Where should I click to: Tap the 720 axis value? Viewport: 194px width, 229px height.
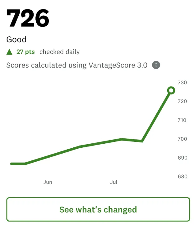tap(182, 101)
